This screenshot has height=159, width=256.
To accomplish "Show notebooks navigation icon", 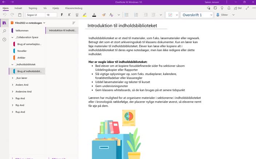I will pos(4,23).
